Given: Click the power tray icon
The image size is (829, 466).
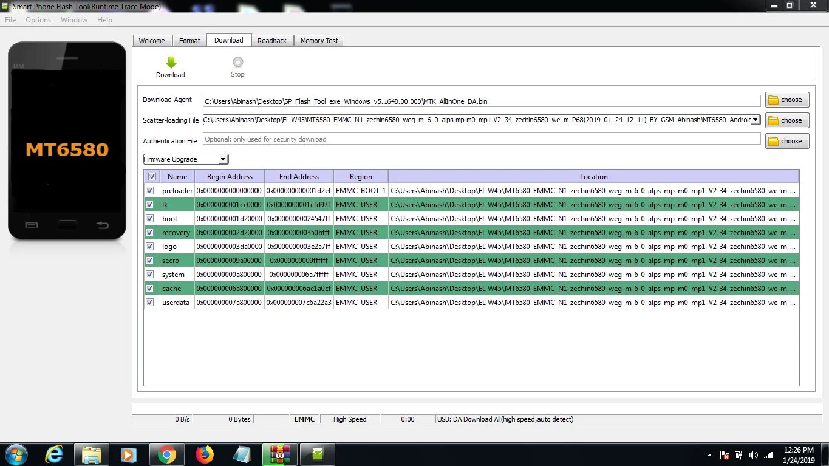Looking at the screenshot, I should [739, 455].
